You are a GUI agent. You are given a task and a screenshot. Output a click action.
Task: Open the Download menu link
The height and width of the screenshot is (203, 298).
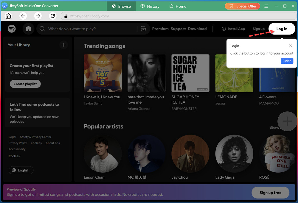click(x=197, y=29)
